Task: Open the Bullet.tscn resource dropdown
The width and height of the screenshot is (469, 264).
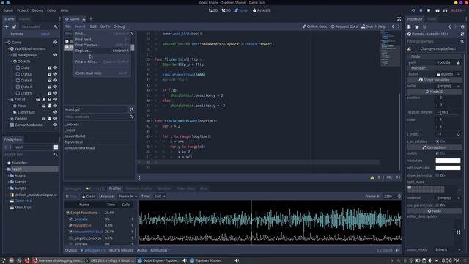Action: coord(458,74)
